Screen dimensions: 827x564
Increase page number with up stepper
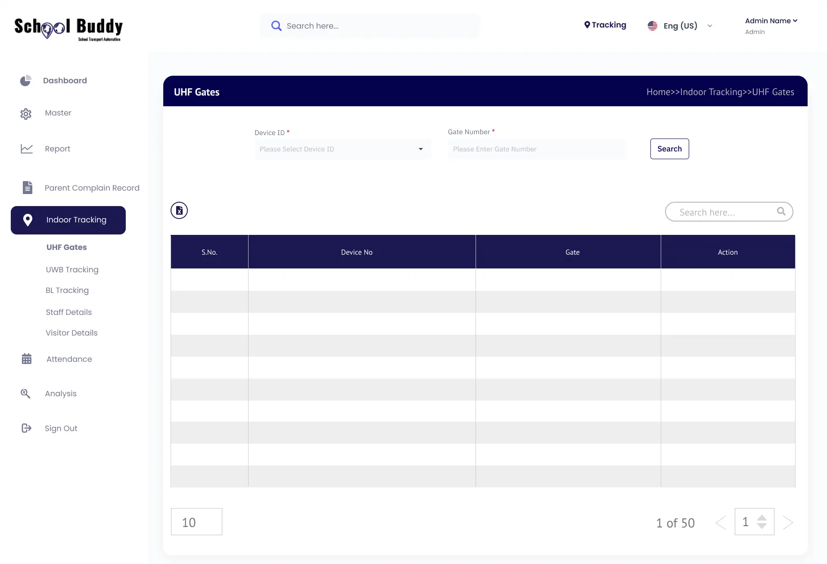[x=762, y=518]
